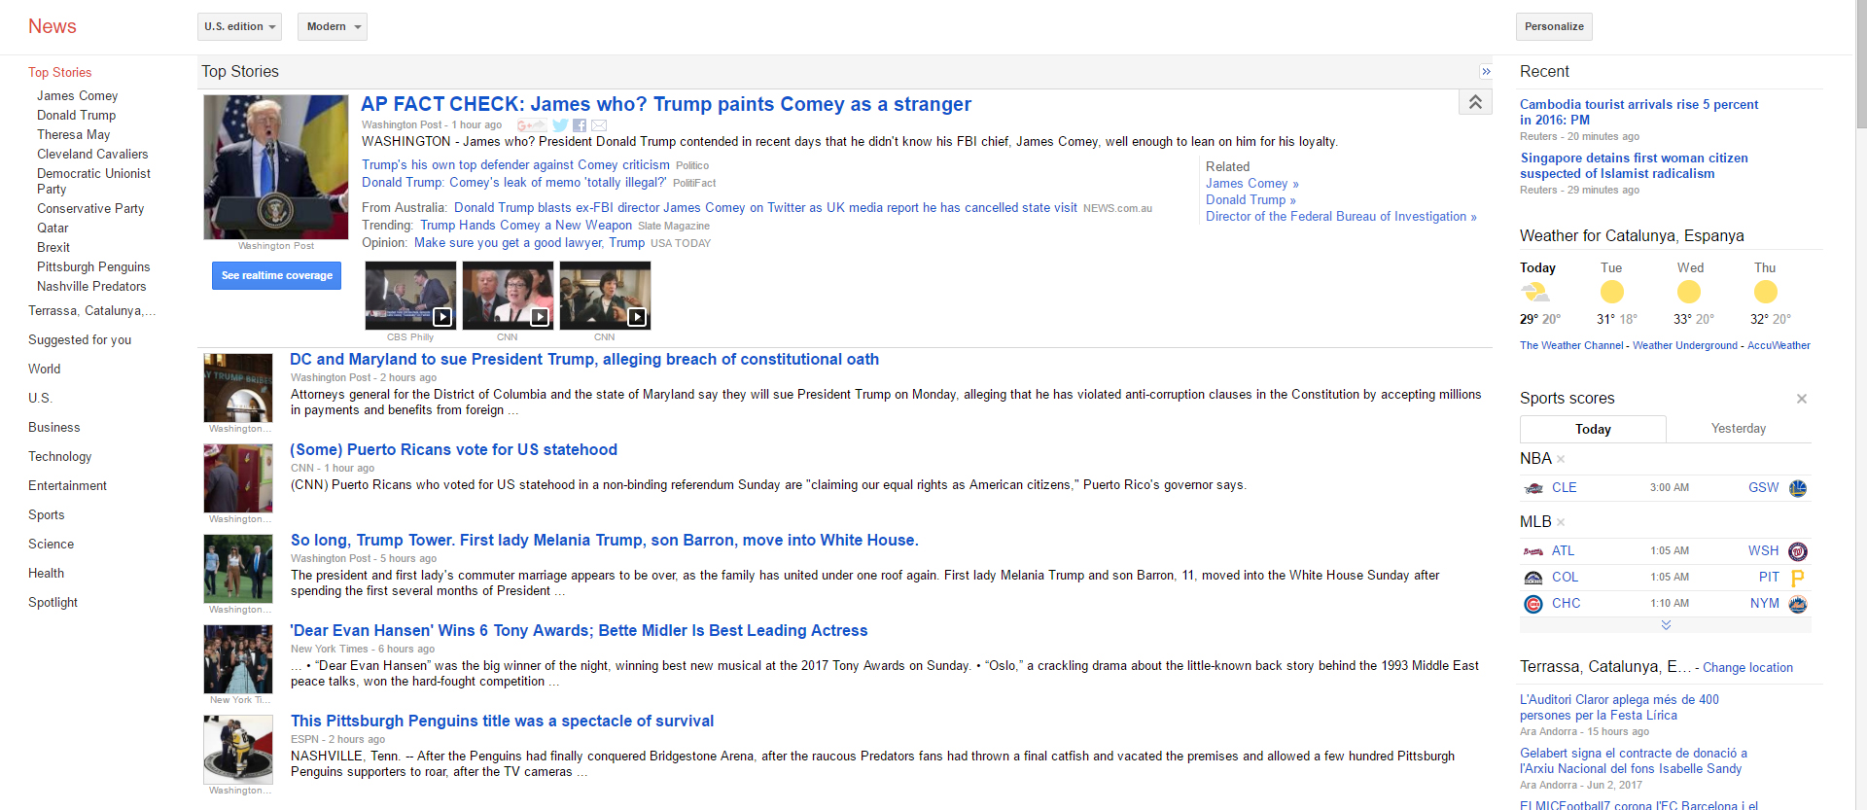
Task: Collapse right column with double-arrow icon
Action: [x=1486, y=72]
